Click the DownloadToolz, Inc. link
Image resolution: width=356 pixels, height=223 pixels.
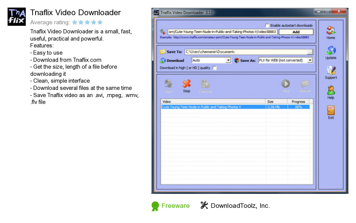(240, 206)
